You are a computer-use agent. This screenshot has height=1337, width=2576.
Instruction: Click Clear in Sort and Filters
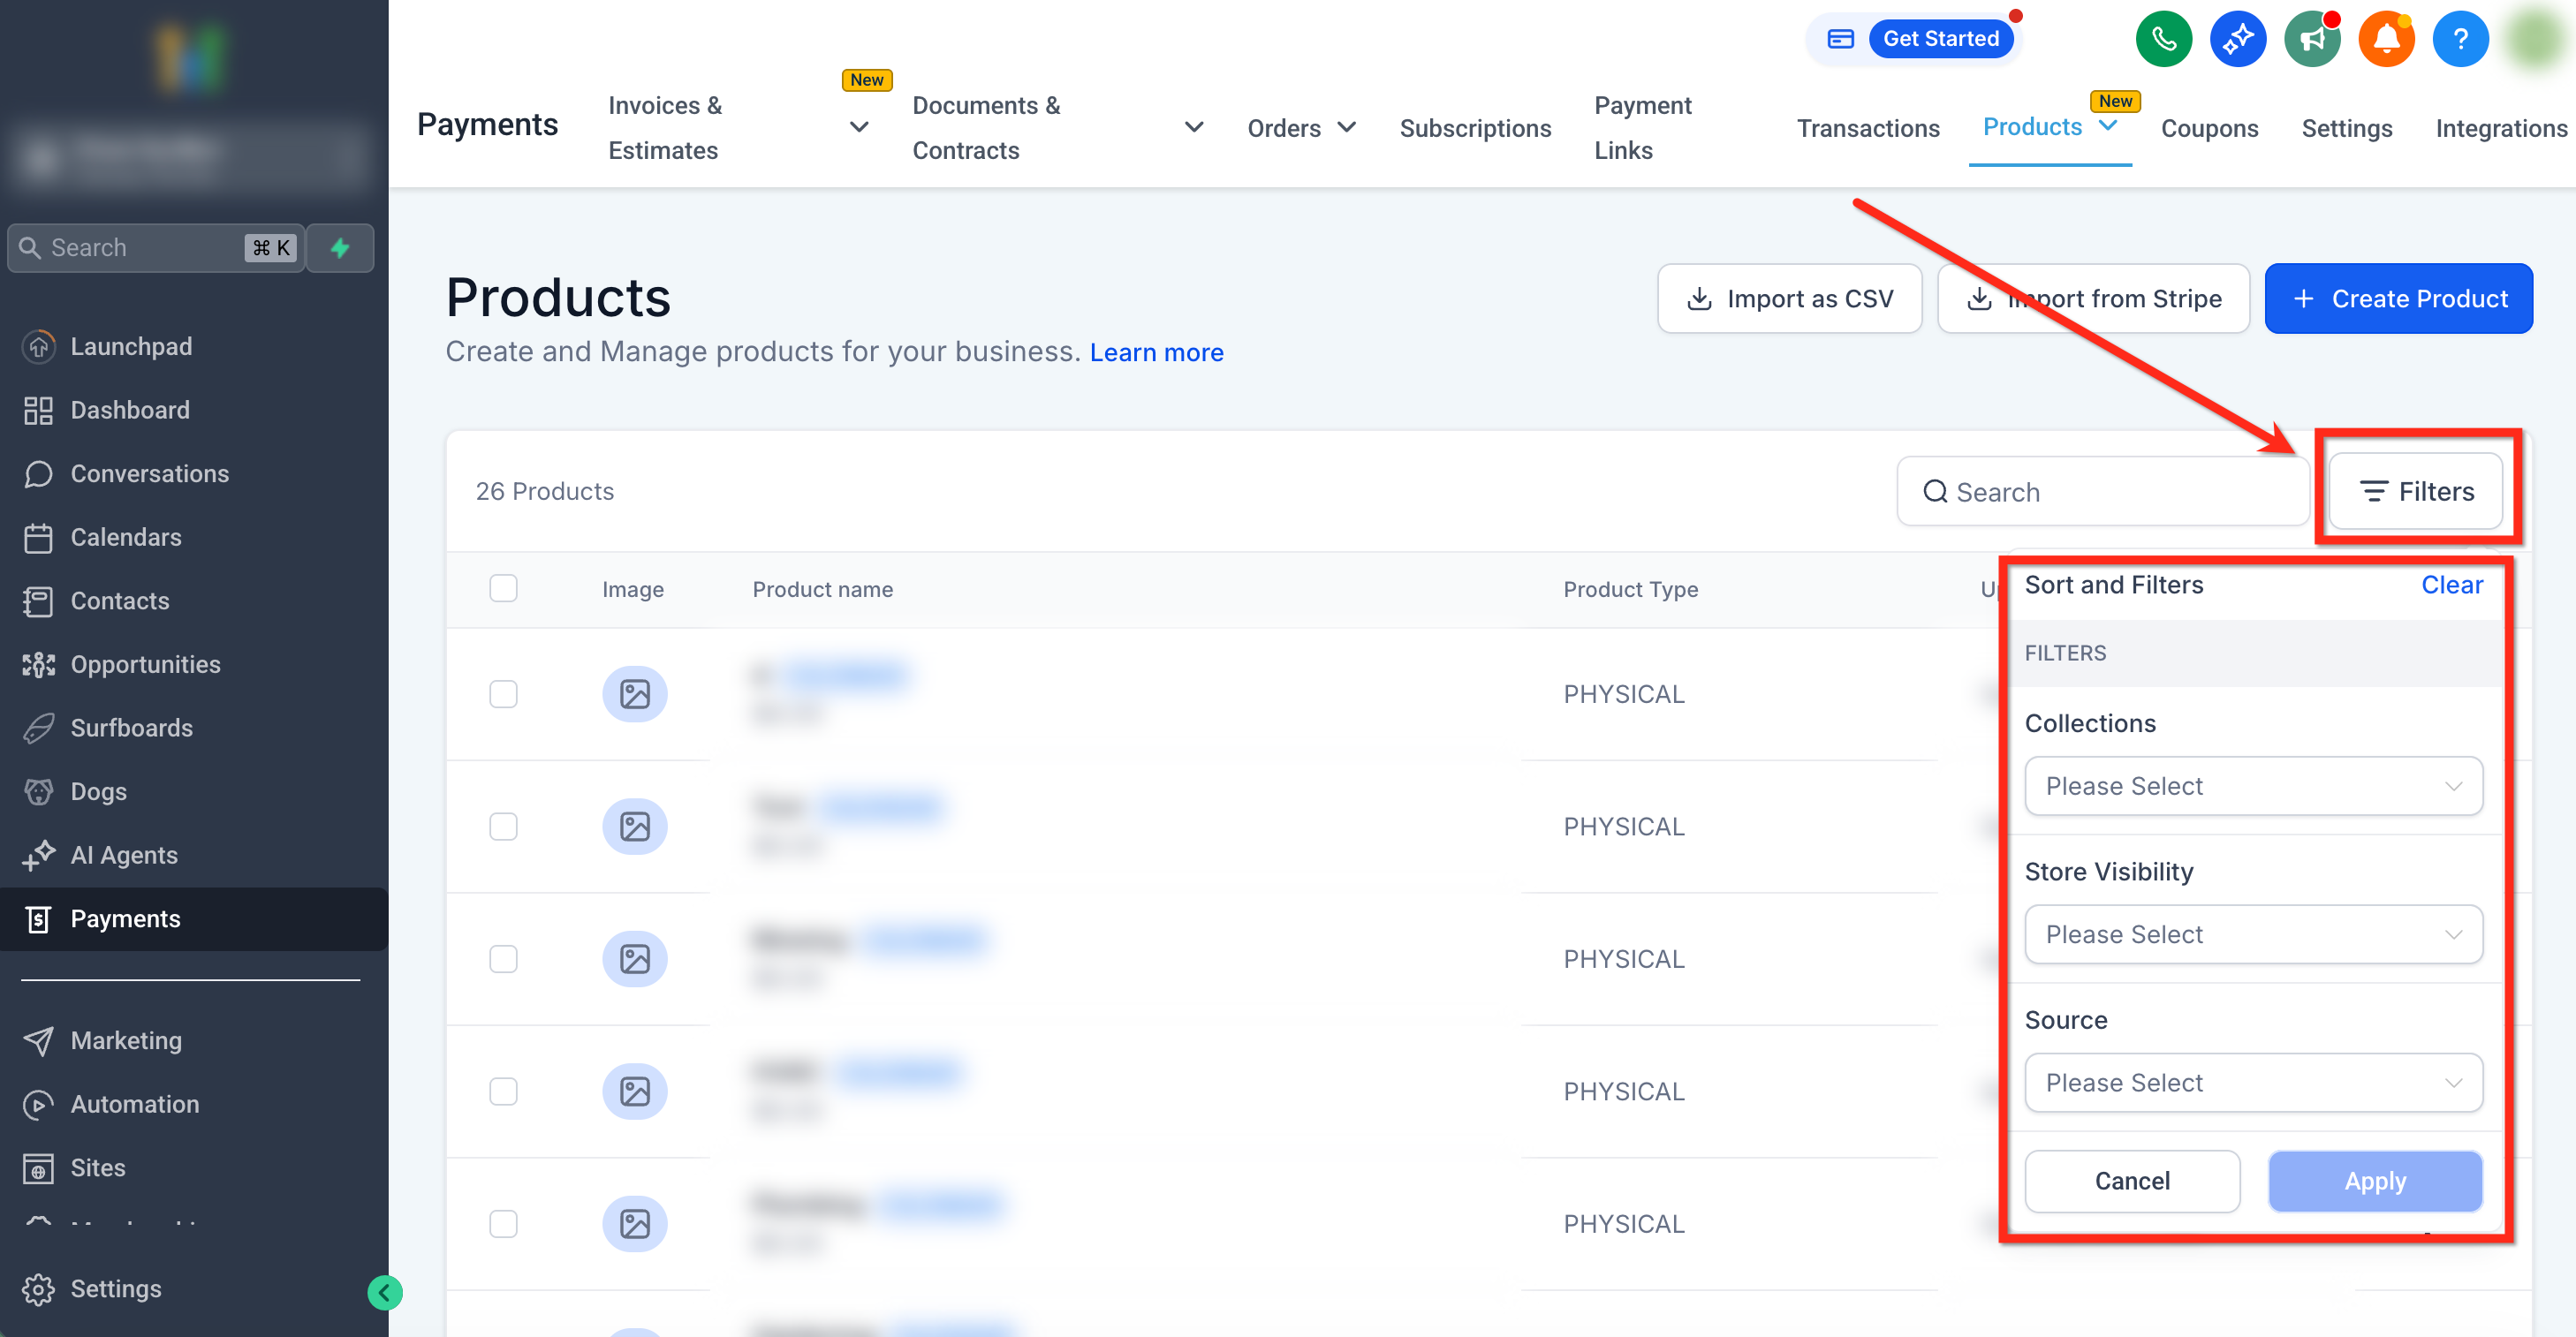point(2451,584)
